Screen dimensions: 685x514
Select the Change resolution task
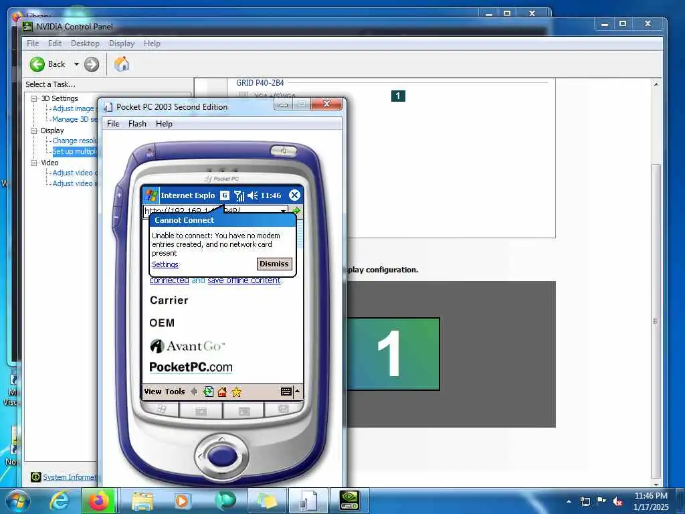(74, 141)
